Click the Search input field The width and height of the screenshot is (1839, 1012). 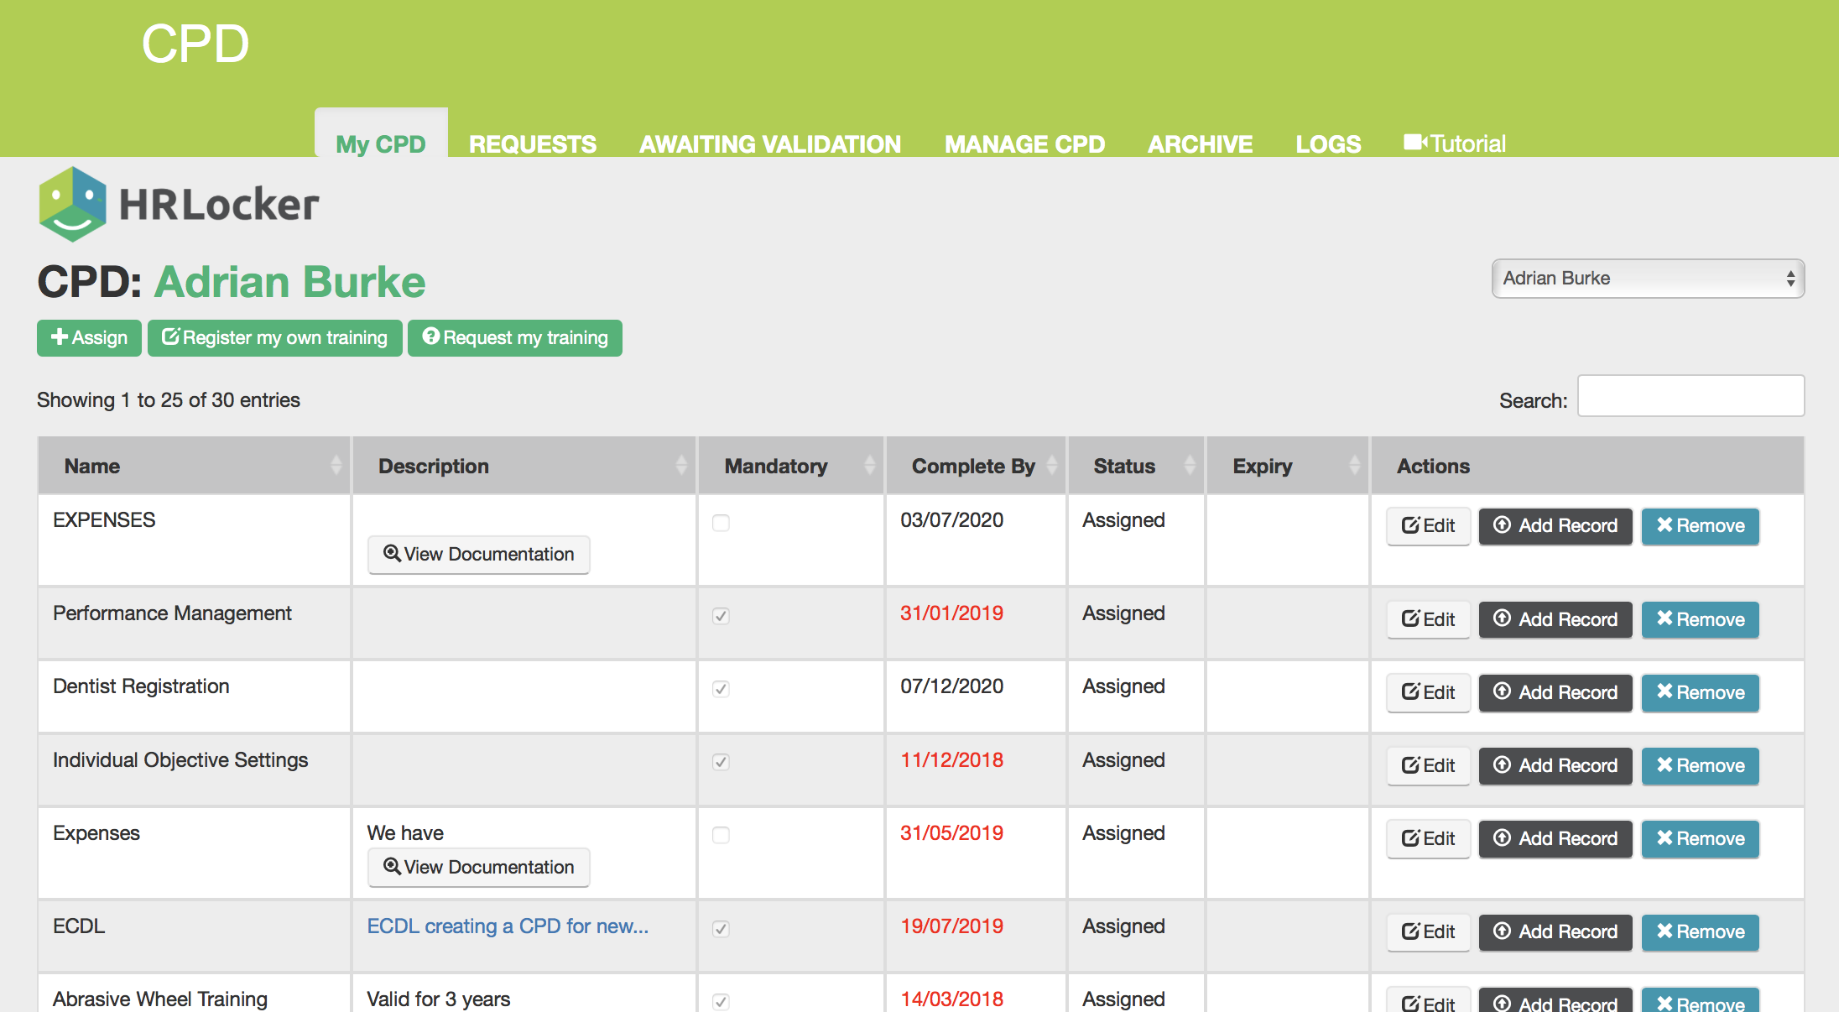[x=1691, y=396]
